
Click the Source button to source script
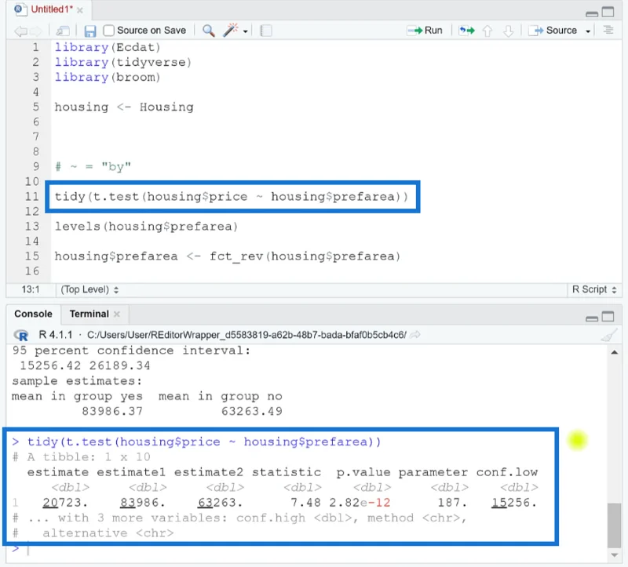(x=553, y=31)
